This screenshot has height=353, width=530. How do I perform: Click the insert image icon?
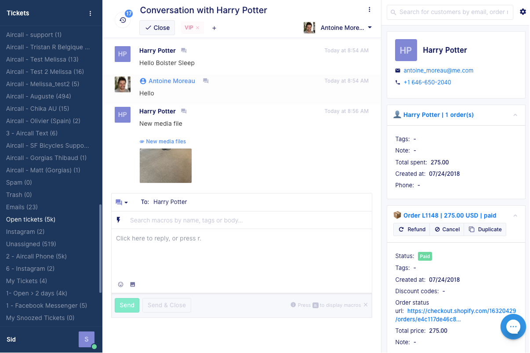(133, 284)
